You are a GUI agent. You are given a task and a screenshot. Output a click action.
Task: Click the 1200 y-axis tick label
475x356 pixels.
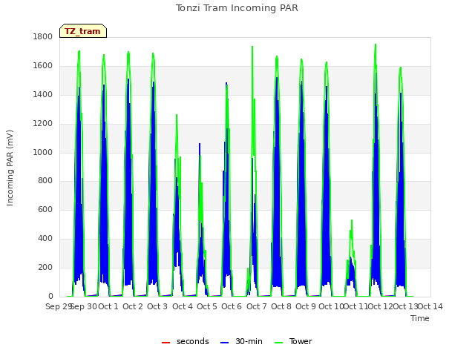[x=43, y=124]
